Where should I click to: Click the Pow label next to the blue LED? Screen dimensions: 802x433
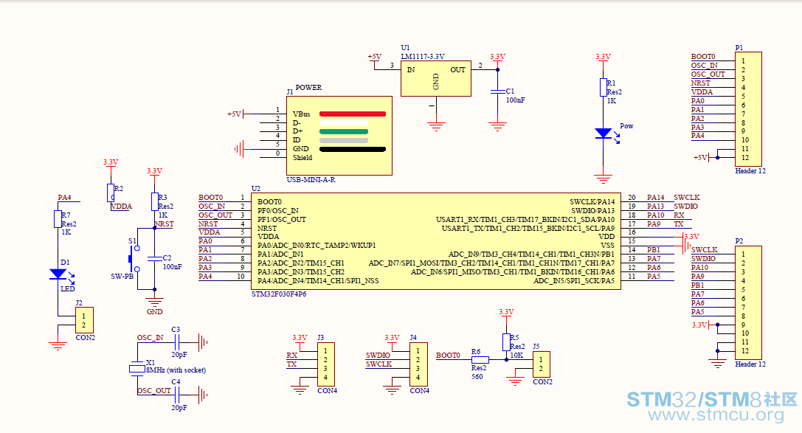tap(626, 125)
